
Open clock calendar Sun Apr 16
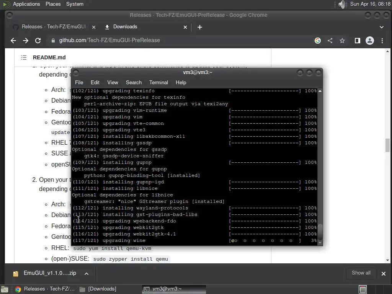point(370,4)
